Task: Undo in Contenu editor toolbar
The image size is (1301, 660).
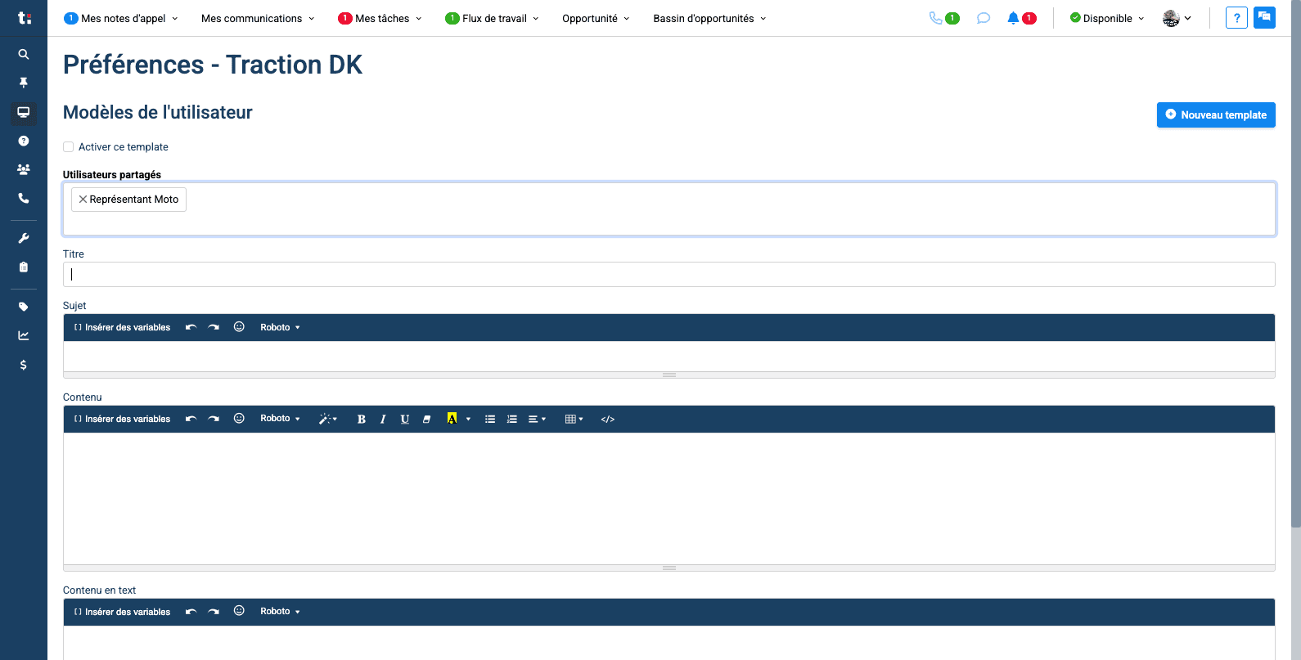Action: (191, 419)
